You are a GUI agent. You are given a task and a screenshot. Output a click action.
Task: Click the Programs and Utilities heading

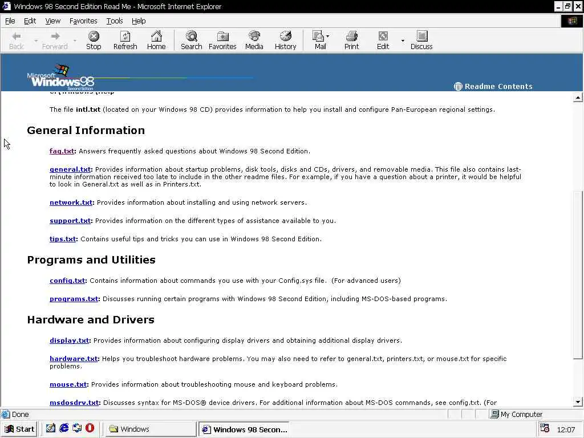91,260
